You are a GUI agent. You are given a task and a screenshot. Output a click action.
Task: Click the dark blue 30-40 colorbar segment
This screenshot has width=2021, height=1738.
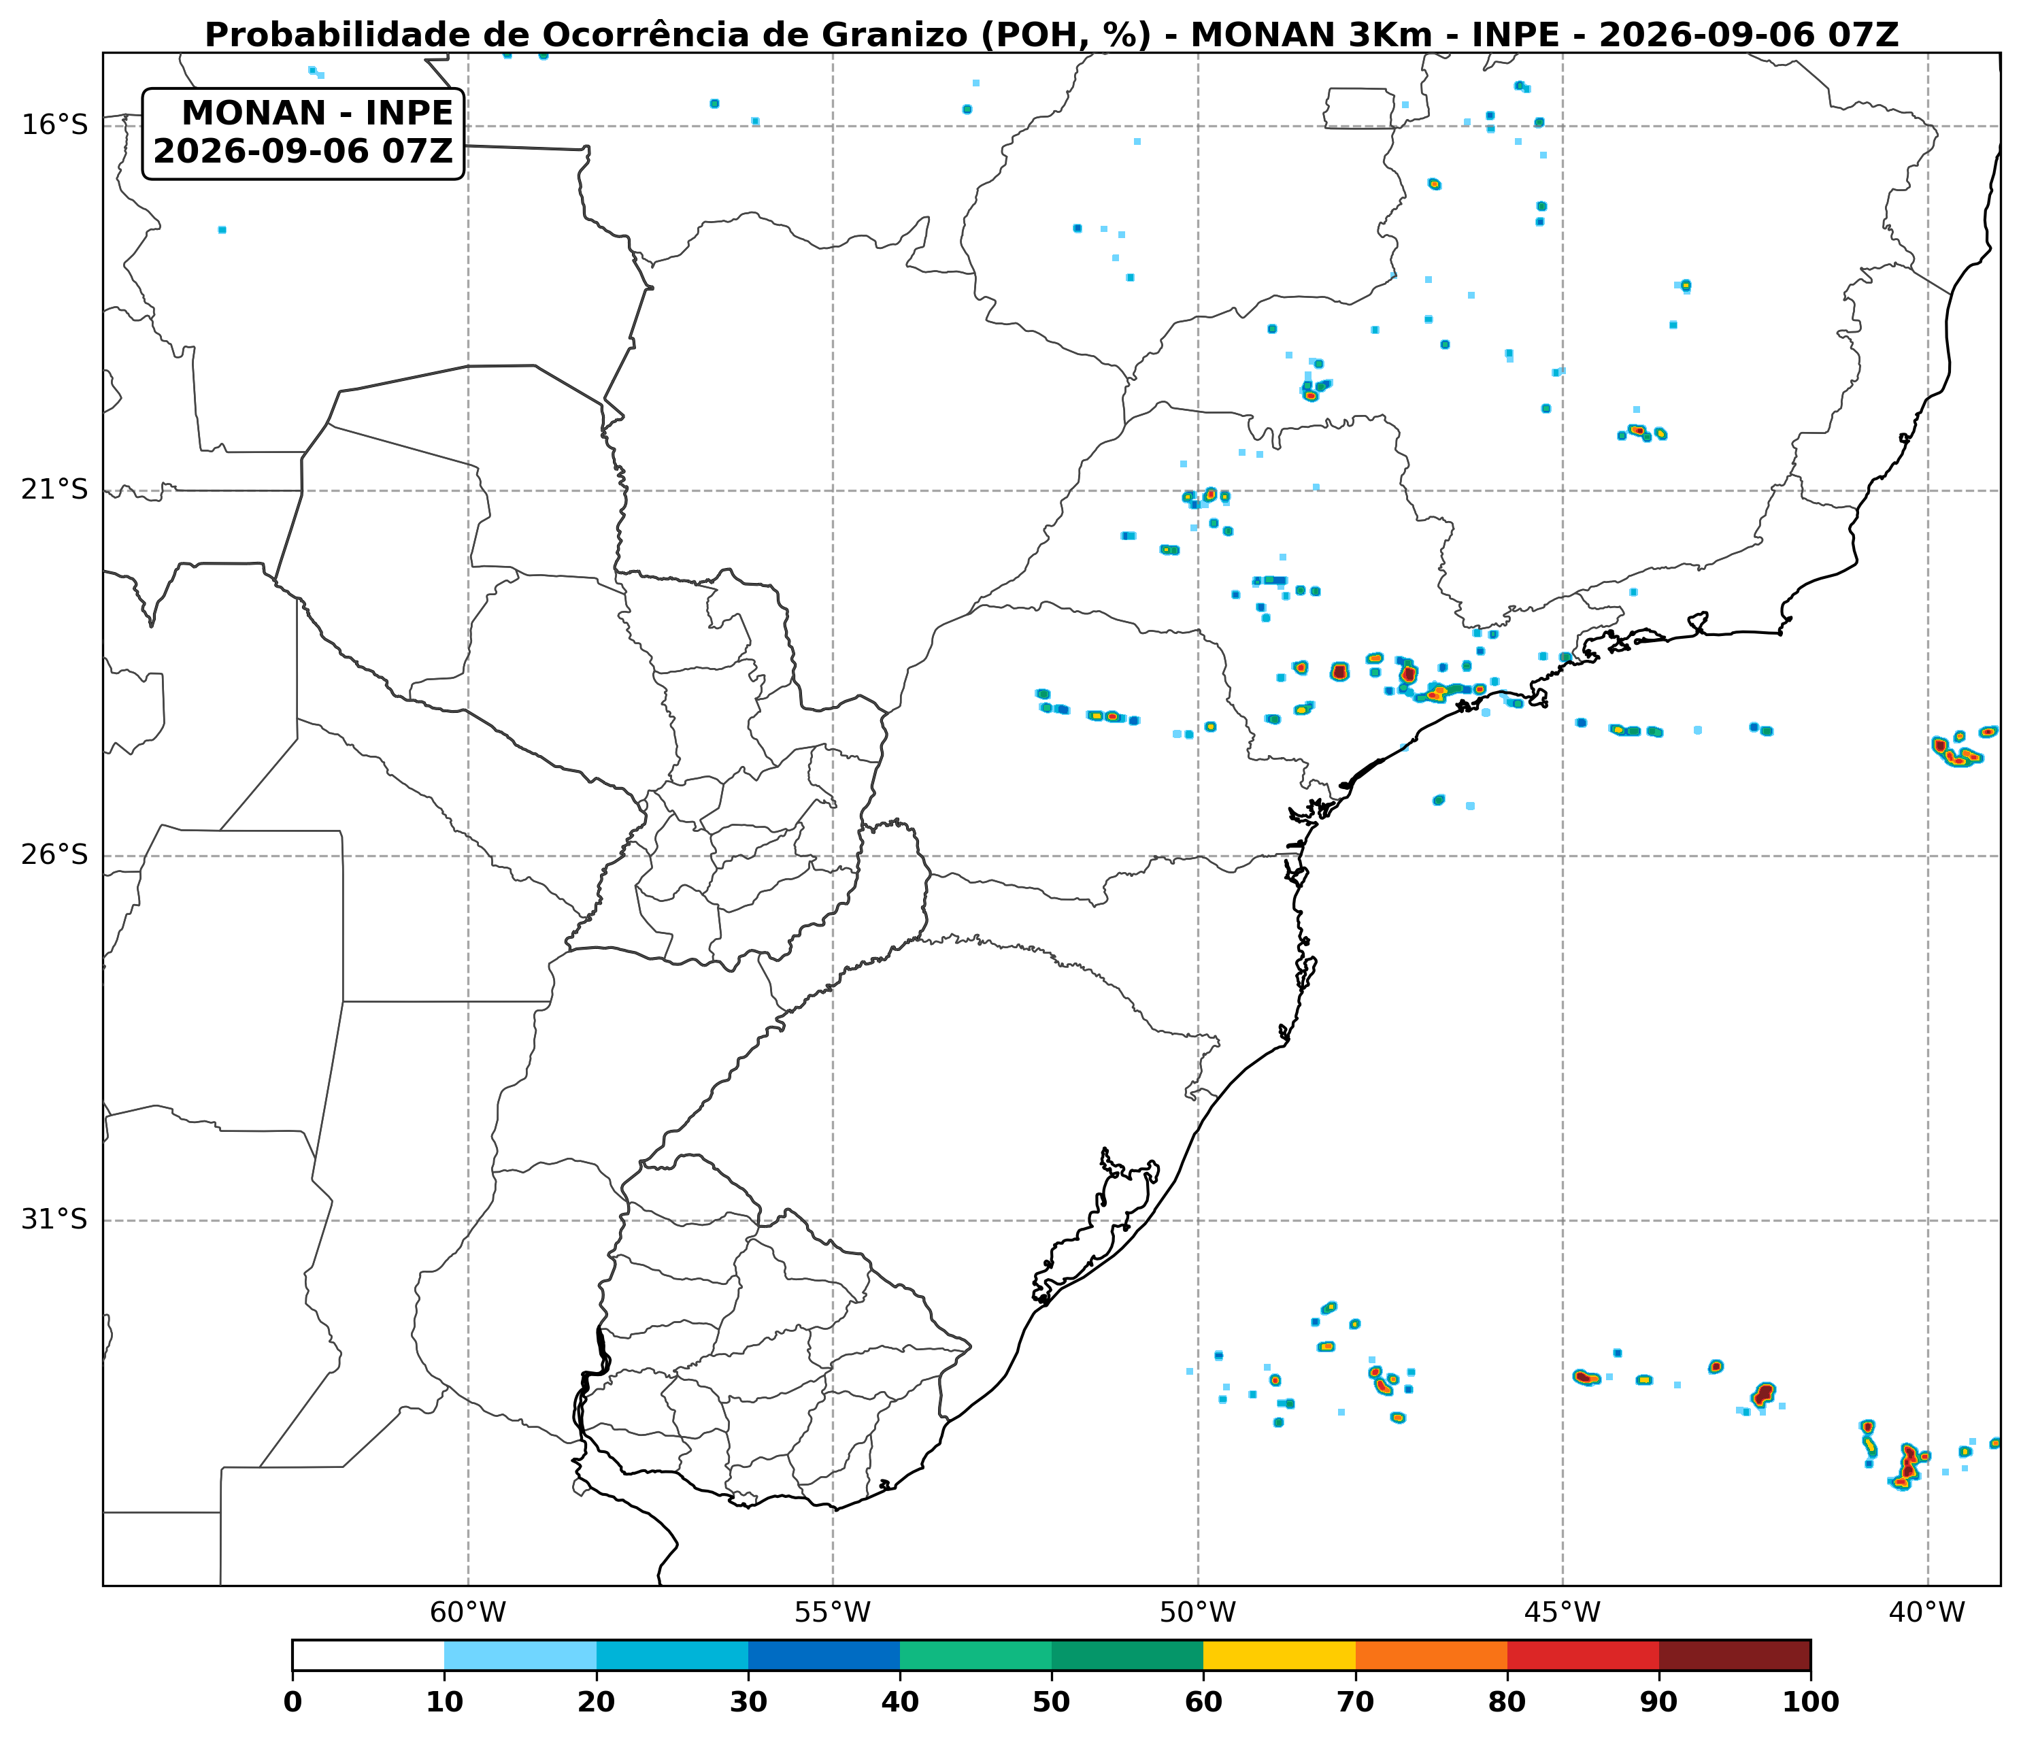coord(824,1654)
